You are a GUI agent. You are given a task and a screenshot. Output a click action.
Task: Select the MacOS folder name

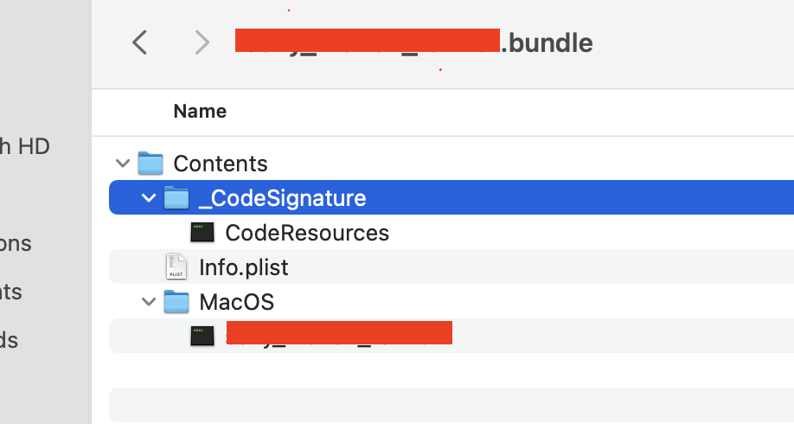236,302
